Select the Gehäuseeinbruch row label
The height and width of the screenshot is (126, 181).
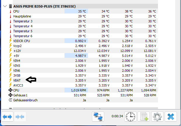click(x=25, y=100)
